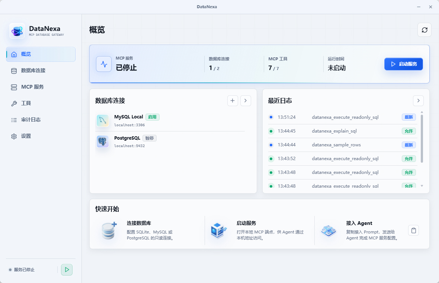
Task: Click 允许 badge on 13:44:45 log
Action: click(409, 131)
